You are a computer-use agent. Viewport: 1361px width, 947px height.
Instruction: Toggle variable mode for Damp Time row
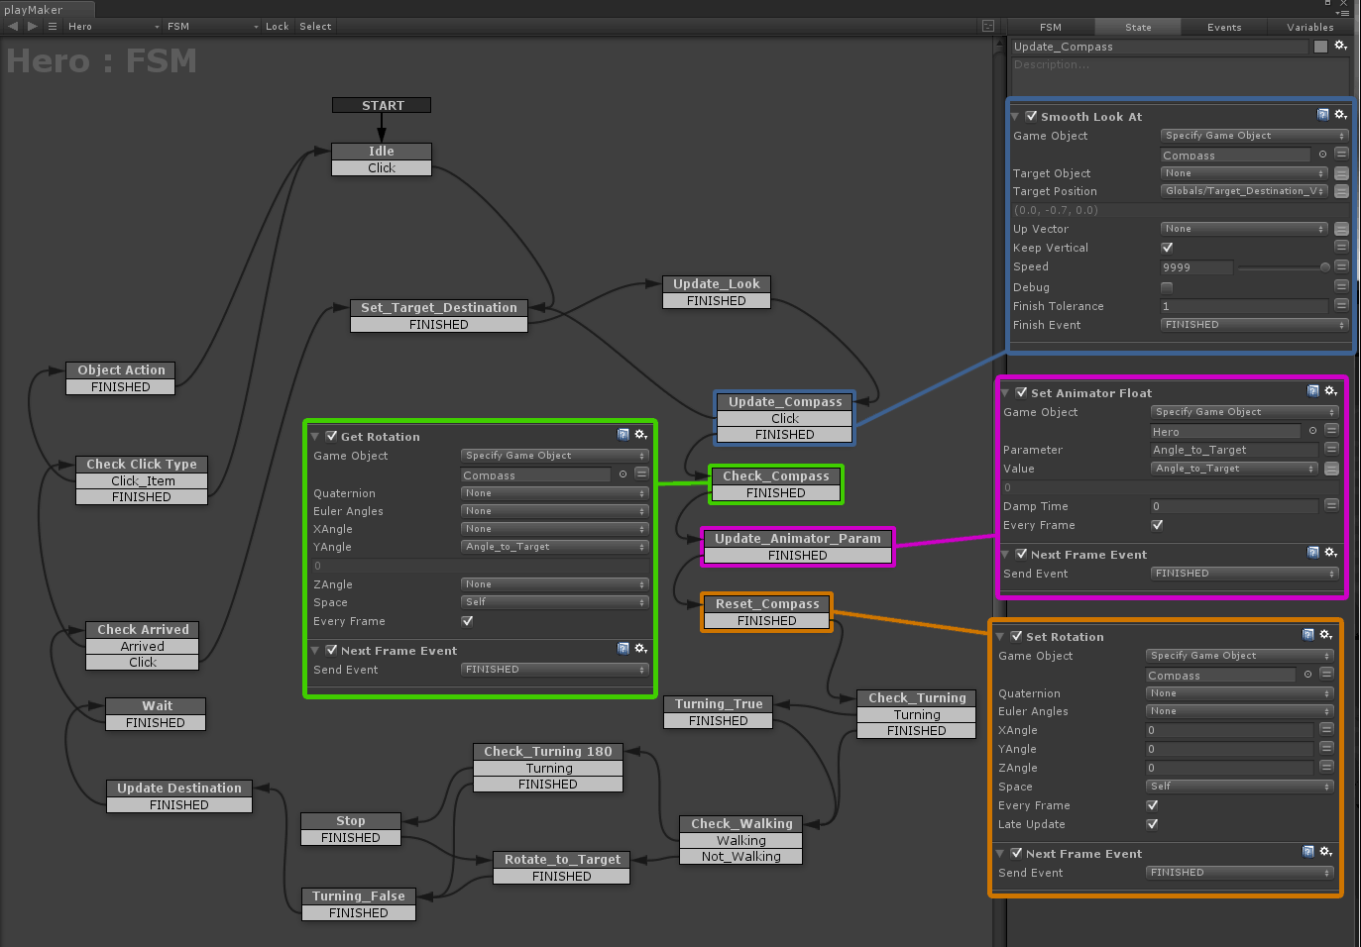pyautogui.click(x=1331, y=505)
